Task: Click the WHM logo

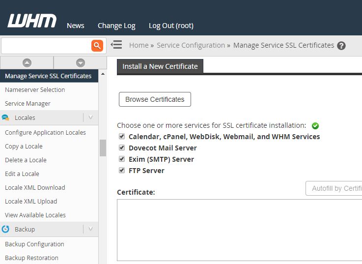Action: click(x=32, y=21)
